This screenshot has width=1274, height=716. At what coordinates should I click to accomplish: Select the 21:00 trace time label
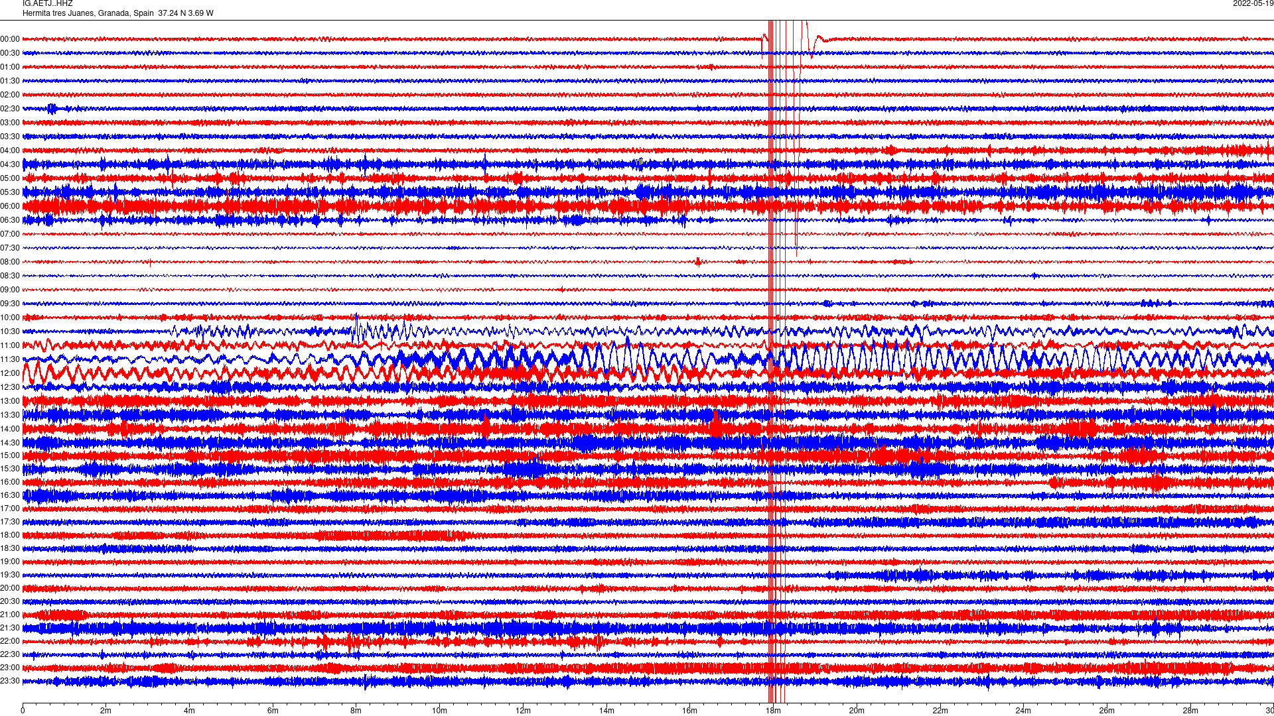pyautogui.click(x=10, y=615)
